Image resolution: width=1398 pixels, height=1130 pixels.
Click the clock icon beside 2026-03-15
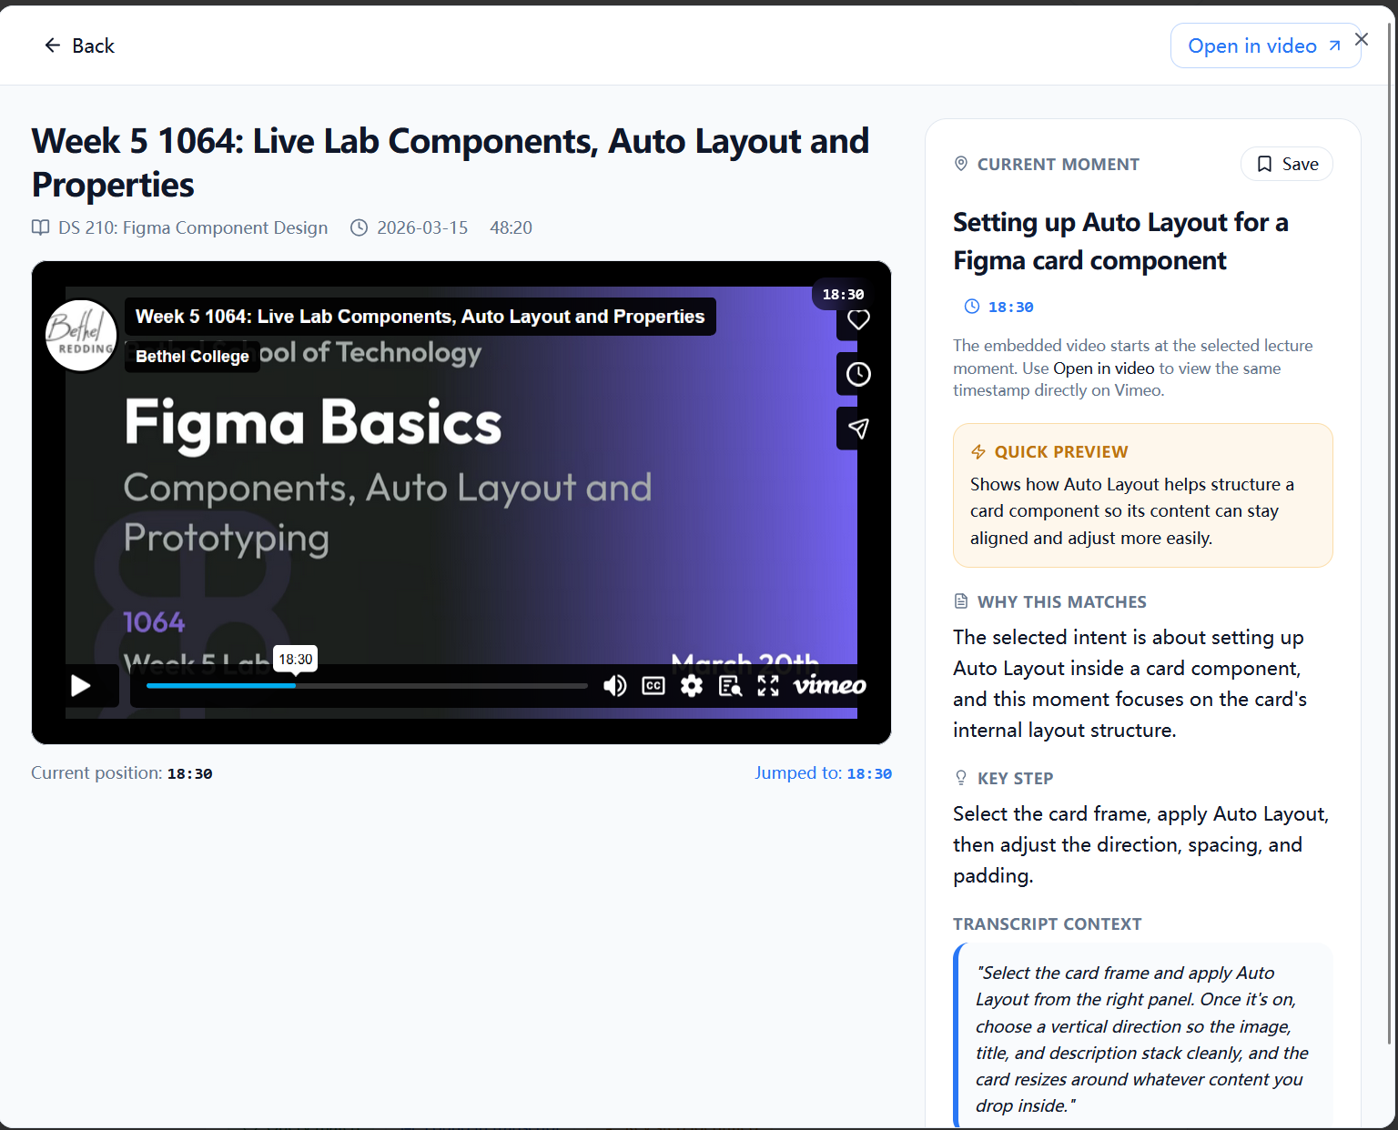(x=360, y=227)
